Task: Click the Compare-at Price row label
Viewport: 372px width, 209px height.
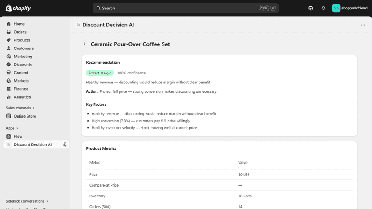Action: (x=104, y=185)
